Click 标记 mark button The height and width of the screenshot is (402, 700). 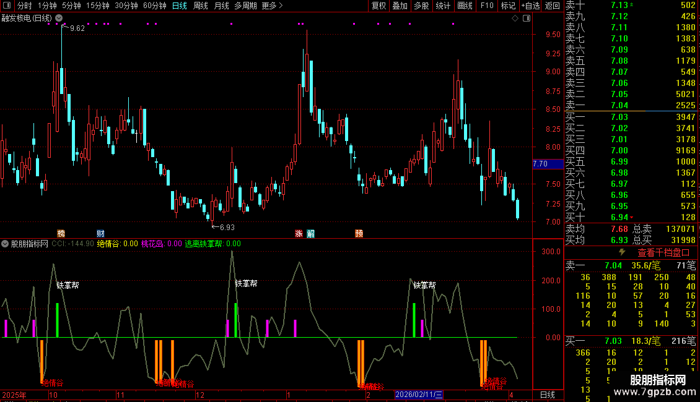coord(508,6)
